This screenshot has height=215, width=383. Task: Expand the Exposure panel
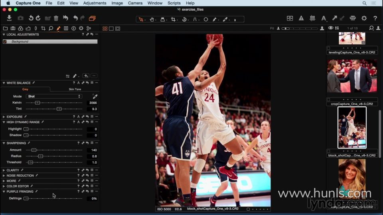(x=4, y=117)
